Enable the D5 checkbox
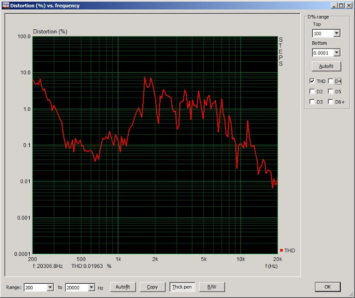Image resolution: width=355 pixels, height=298 pixels. [331, 91]
